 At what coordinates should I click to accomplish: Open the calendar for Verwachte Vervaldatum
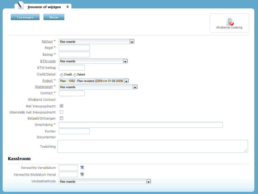82,167
